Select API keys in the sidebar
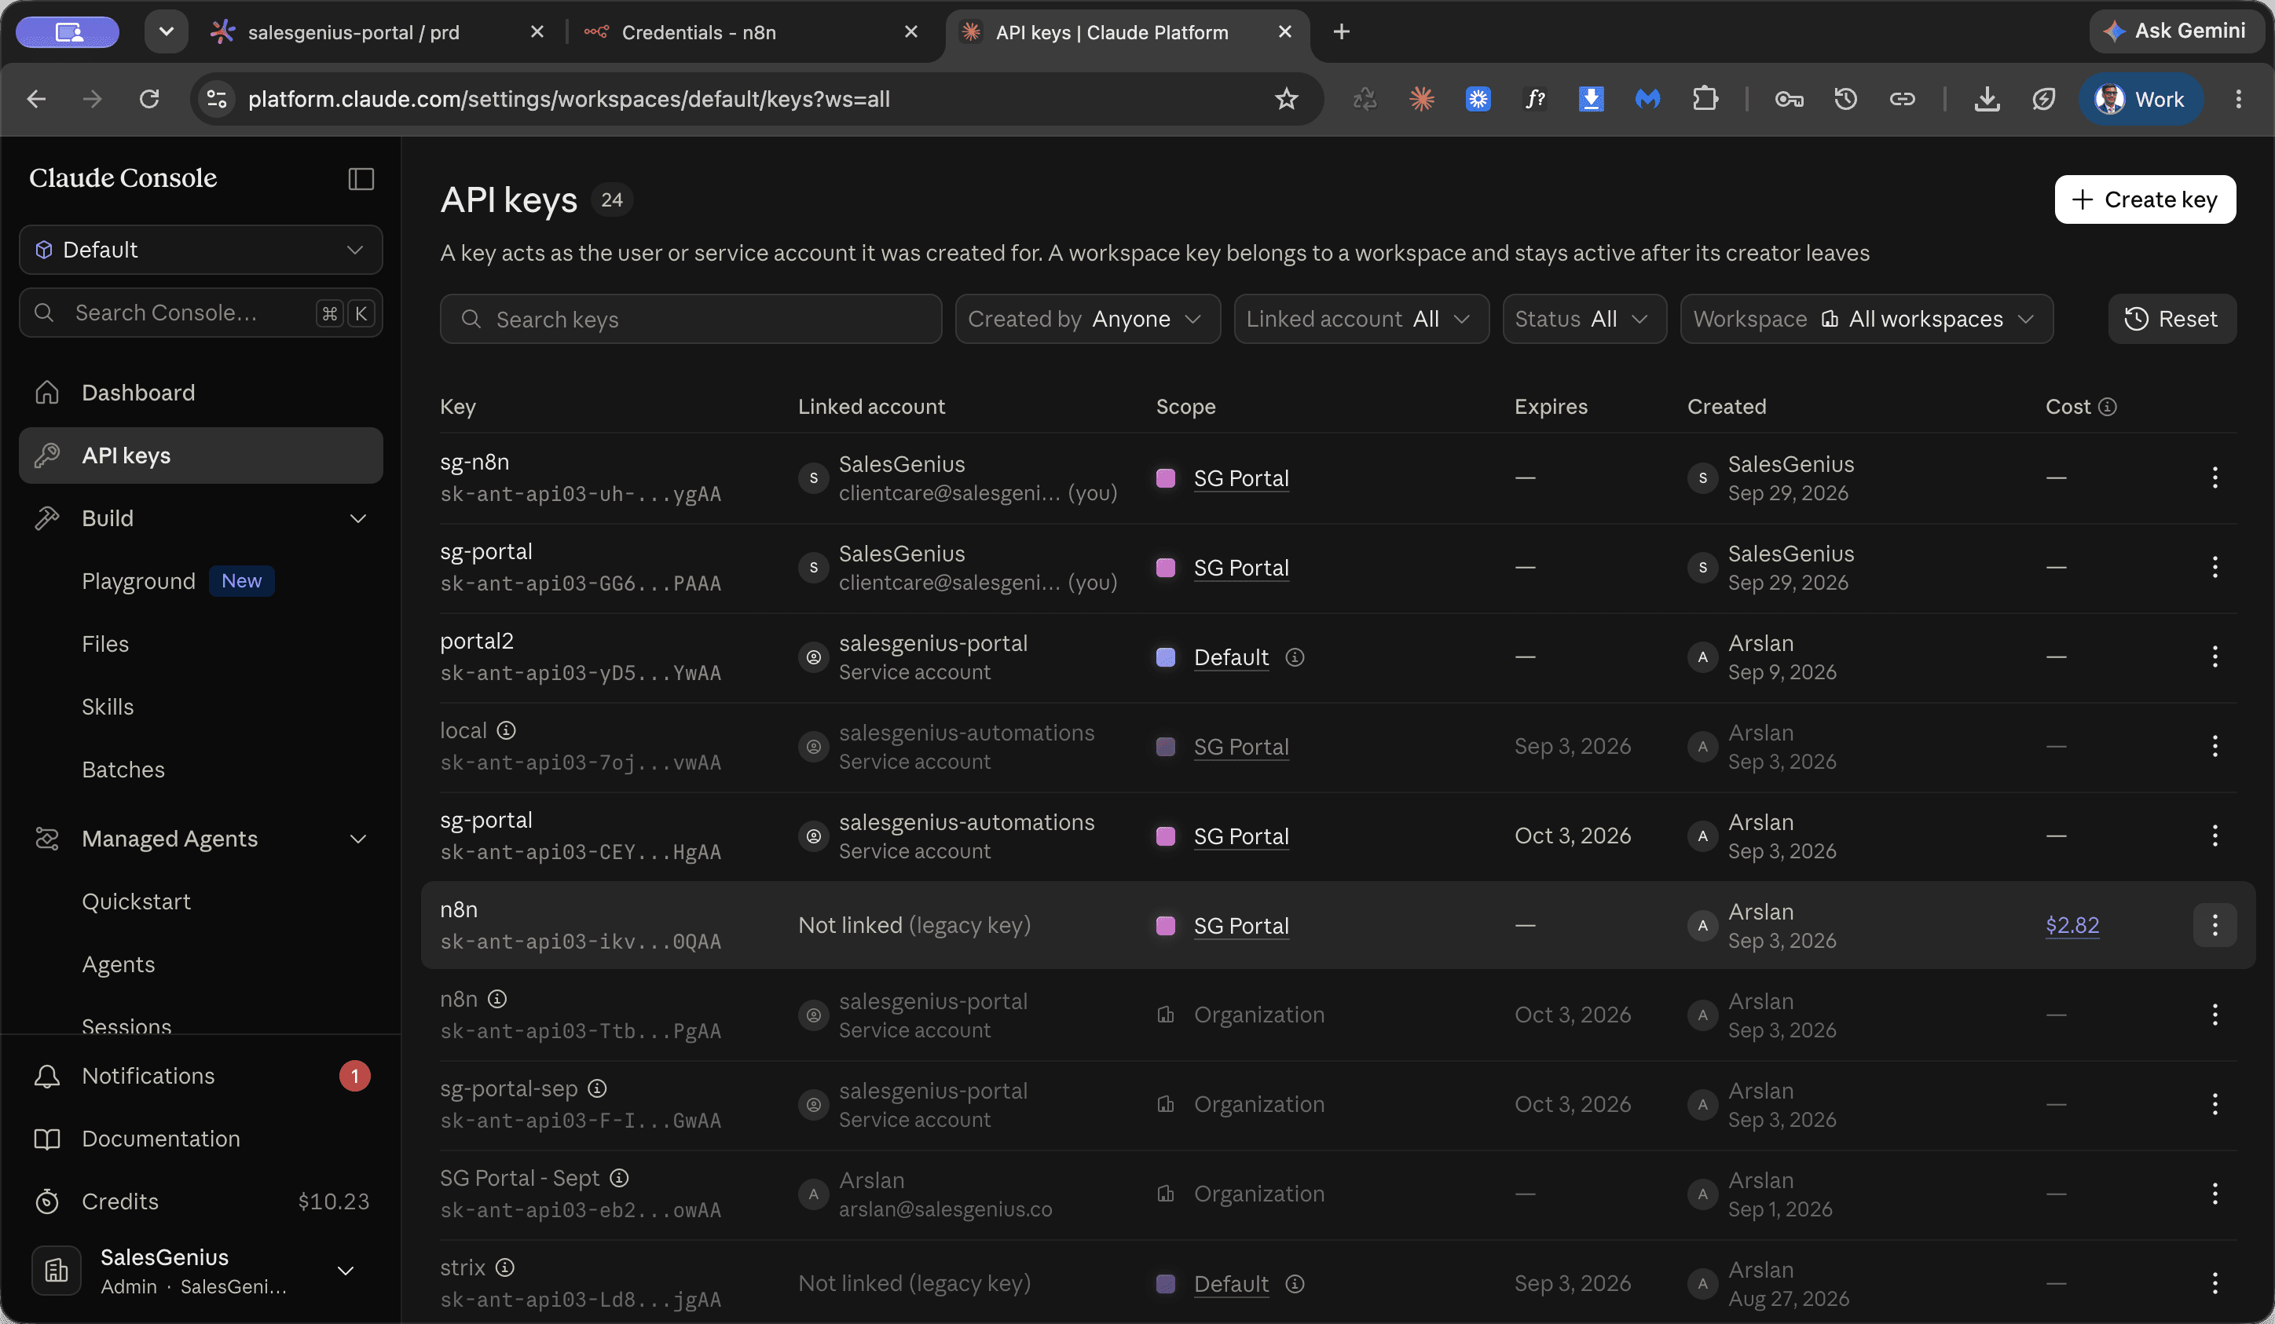Image resolution: width=2275 pixels, height=1324 pixels. [200, 455]
